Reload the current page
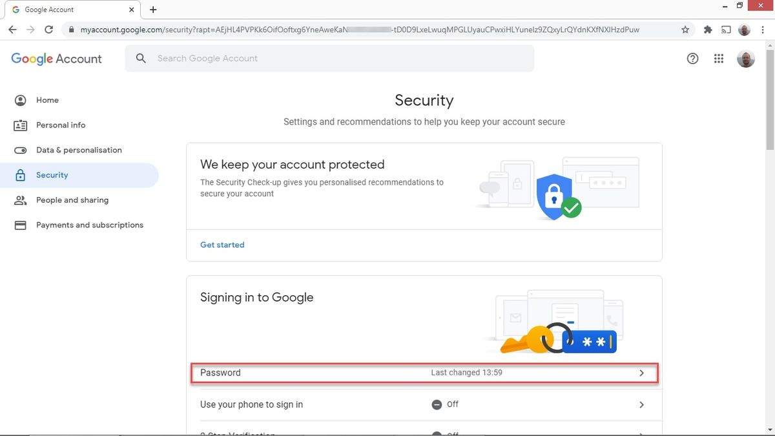 pyautogui.click(x=50, y=29)
